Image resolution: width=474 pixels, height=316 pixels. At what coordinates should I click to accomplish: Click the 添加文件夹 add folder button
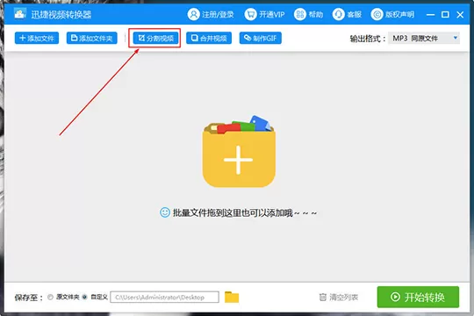tap(92, 38)
